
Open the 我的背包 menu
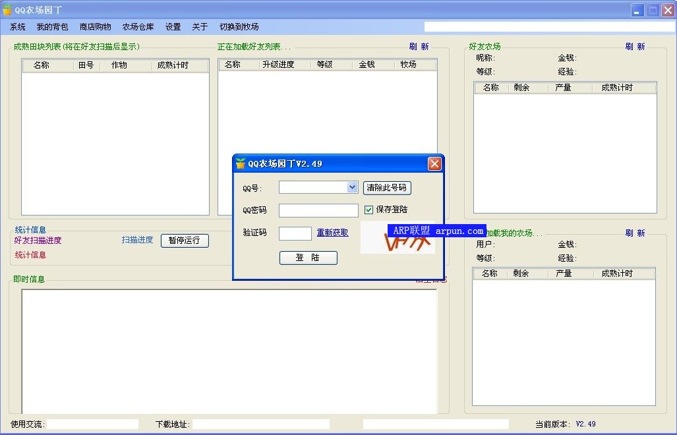52,27
